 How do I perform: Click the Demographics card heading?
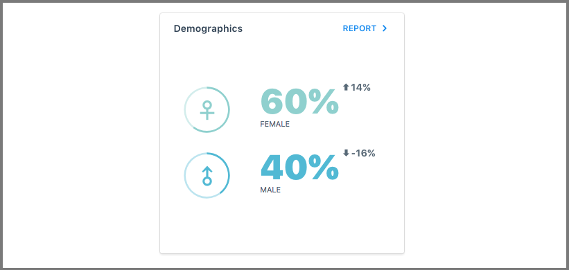click(208, 28)
